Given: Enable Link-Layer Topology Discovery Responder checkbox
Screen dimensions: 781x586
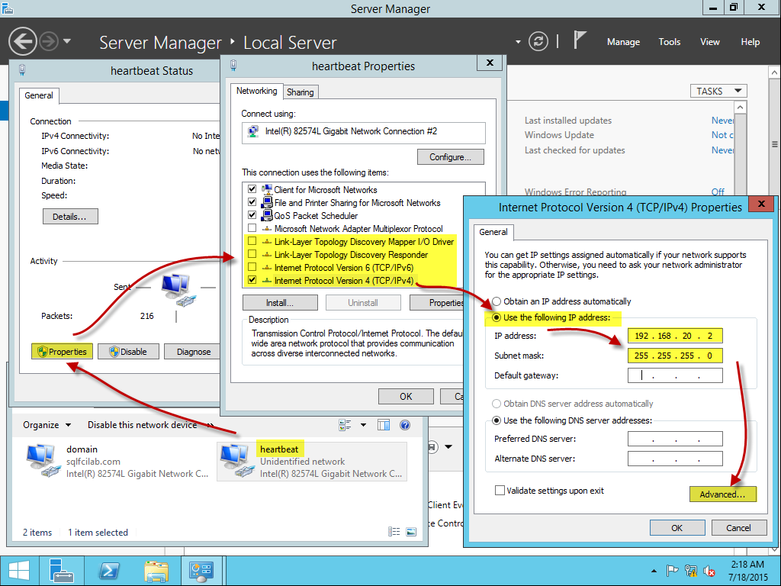Looking at the screenshot, I should [x=252, y=254].
